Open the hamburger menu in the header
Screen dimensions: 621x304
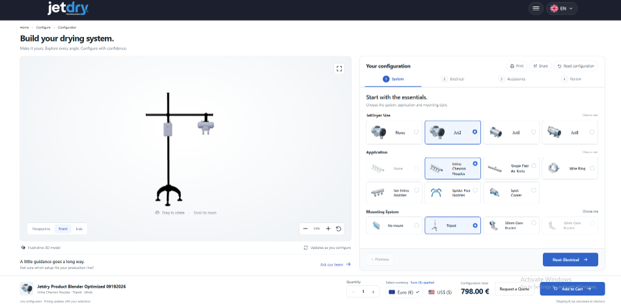coord(536,8)
